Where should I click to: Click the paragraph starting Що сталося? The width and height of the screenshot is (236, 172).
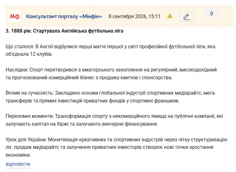(111, 50)
